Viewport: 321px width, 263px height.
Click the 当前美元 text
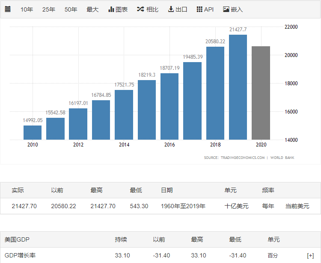pos(297,206)
